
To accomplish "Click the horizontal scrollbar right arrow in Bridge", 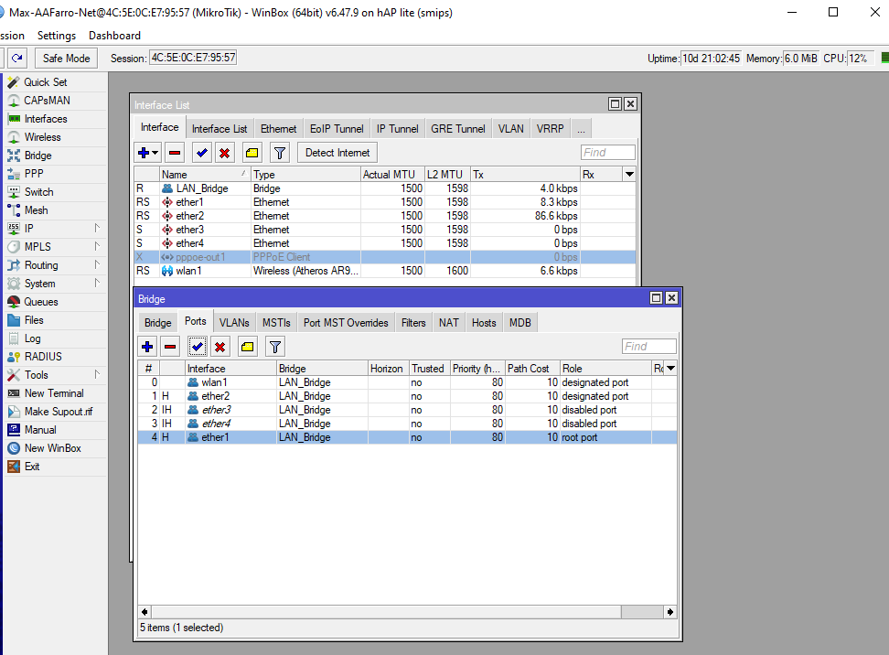I will coord(670,612).
